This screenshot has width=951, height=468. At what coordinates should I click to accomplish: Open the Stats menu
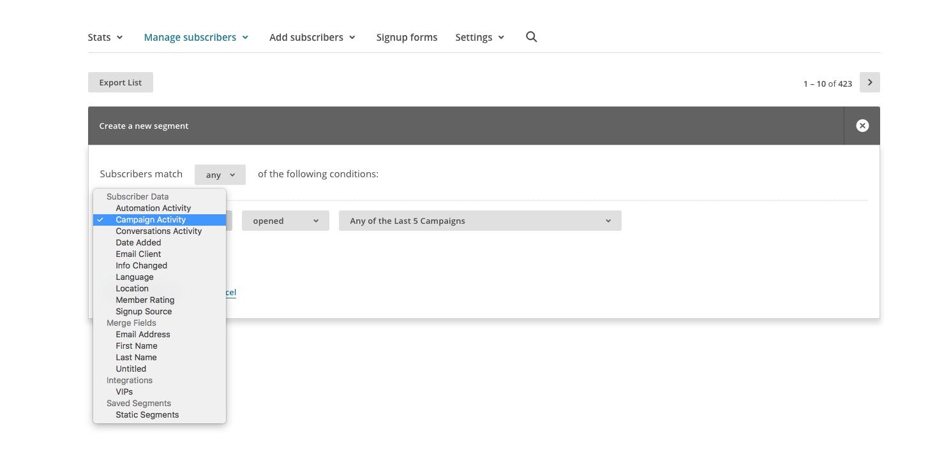[x=105, y=38]
